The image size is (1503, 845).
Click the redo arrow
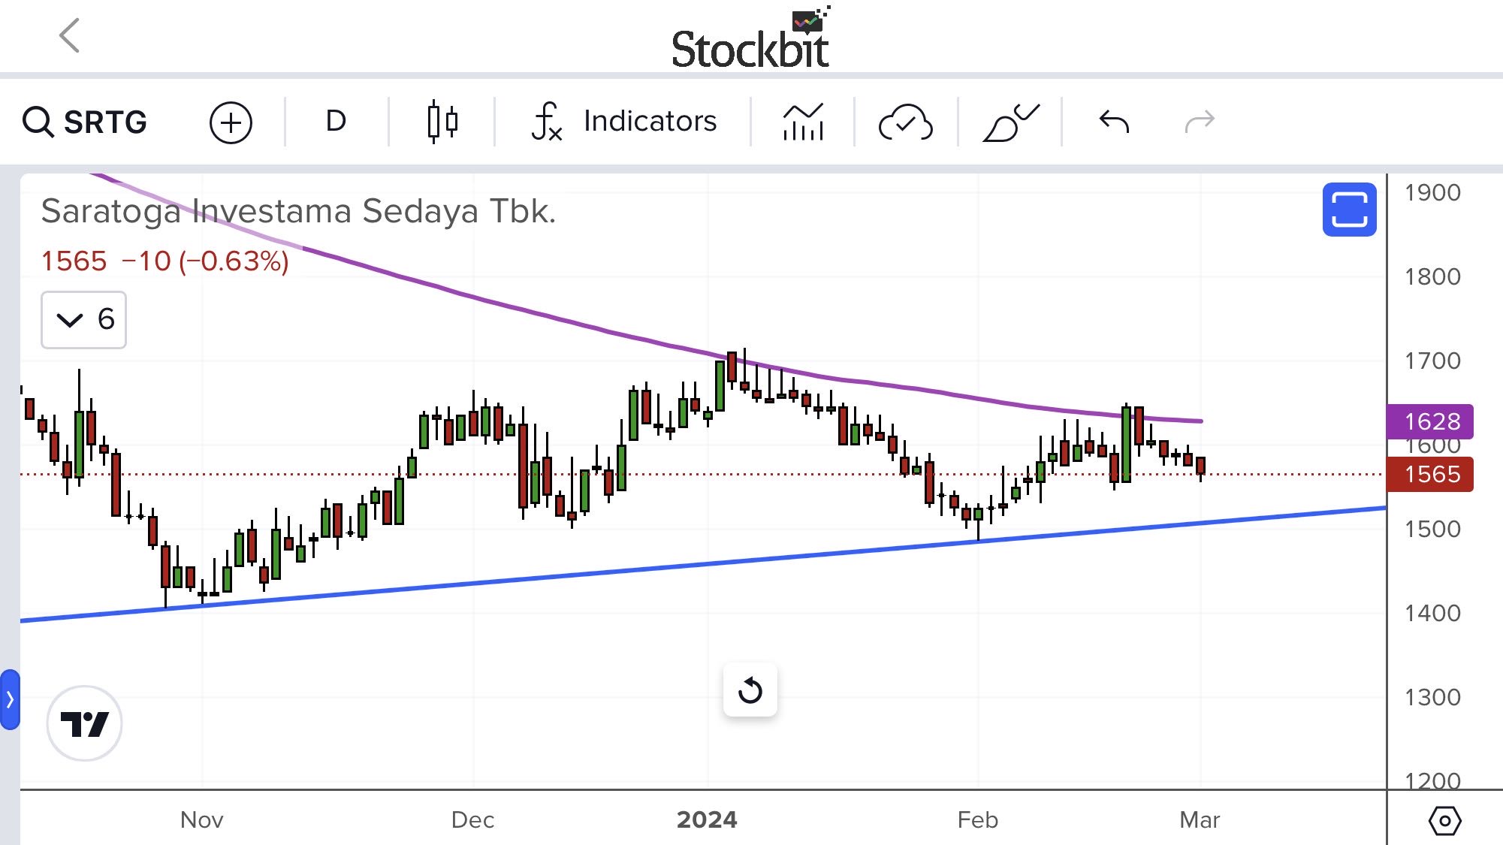tap(1199, 121)
